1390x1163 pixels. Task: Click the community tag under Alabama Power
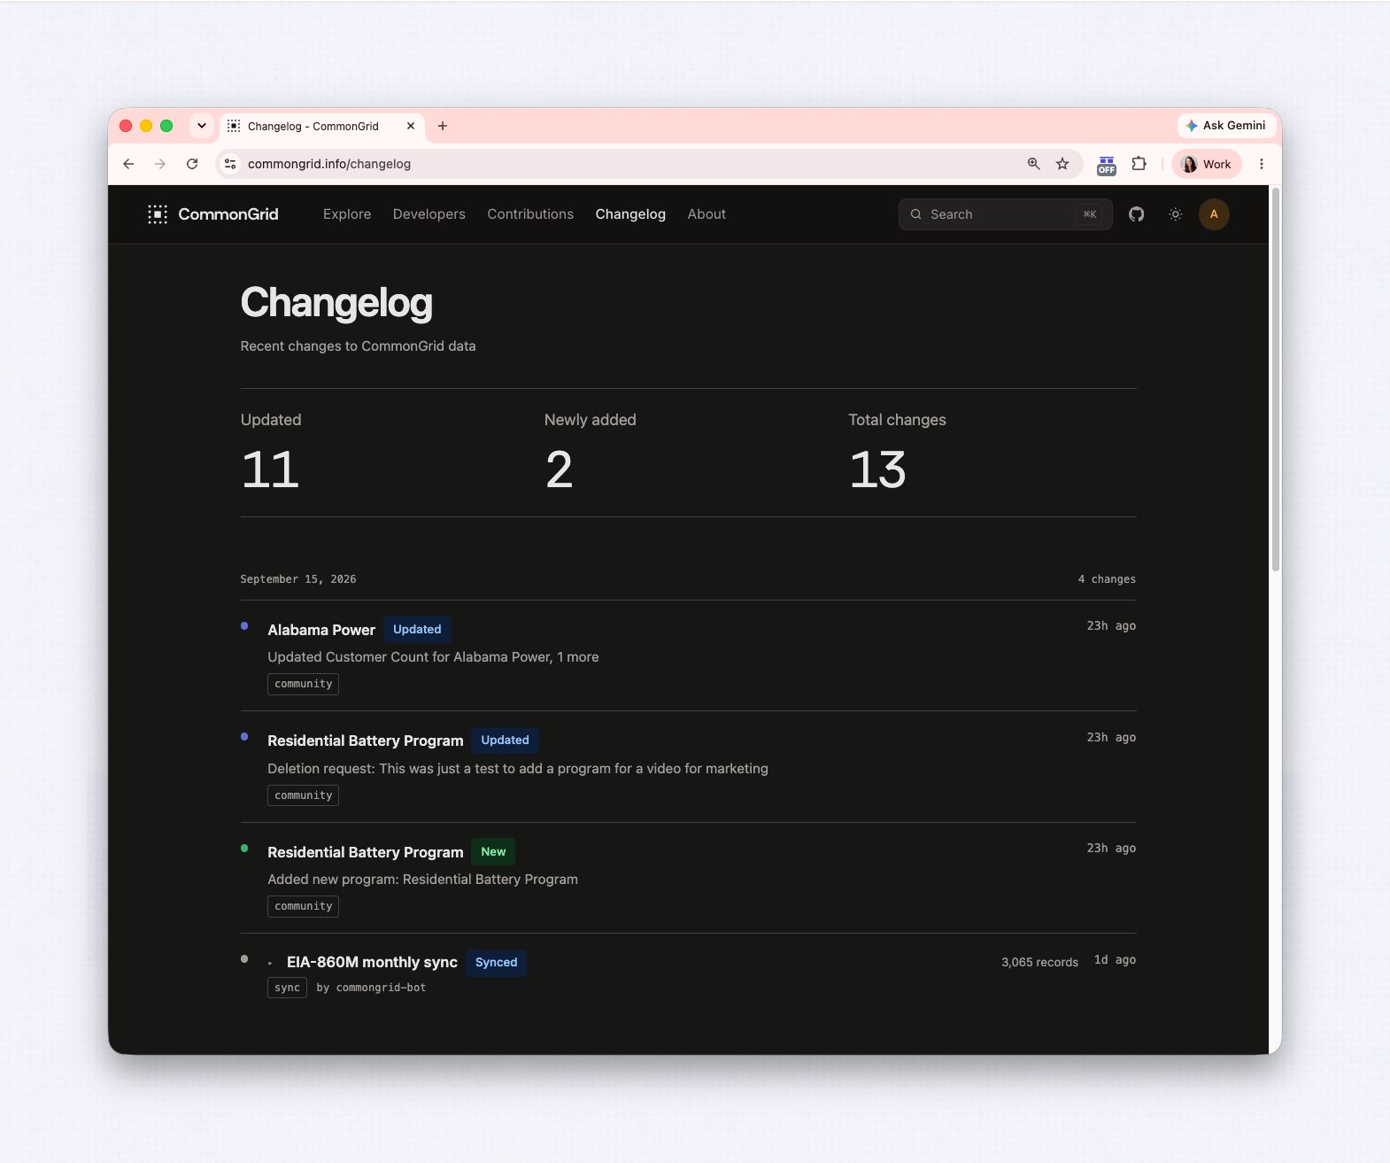click(x=304, y=684)
